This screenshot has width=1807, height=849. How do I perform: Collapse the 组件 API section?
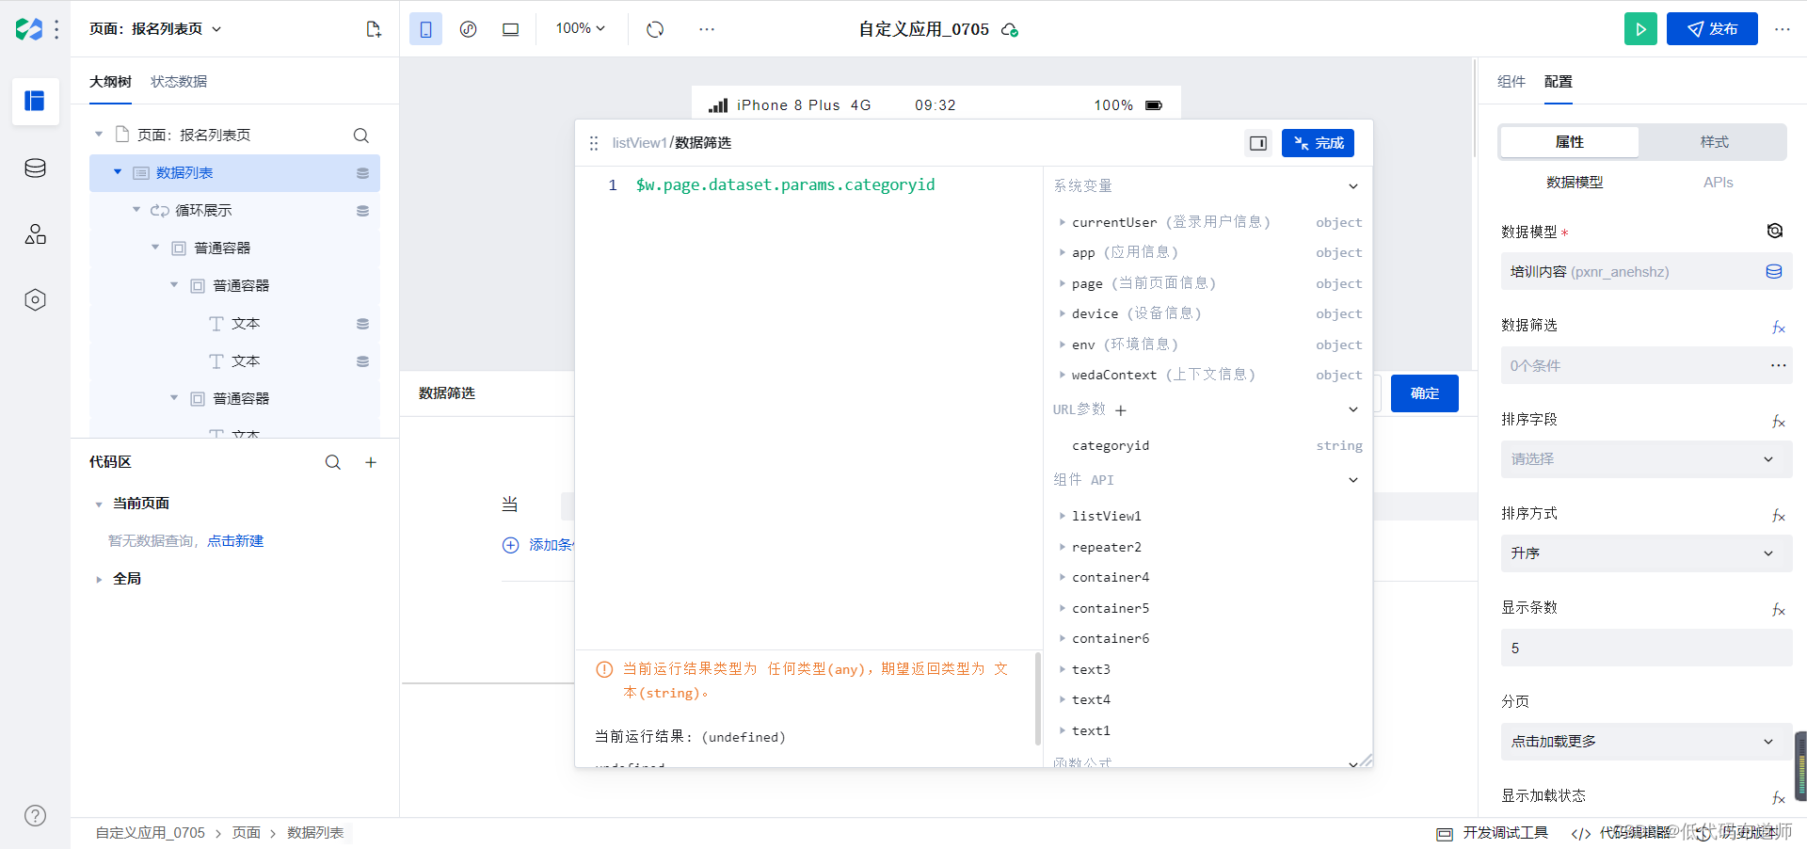click(x=1353, y=480)
